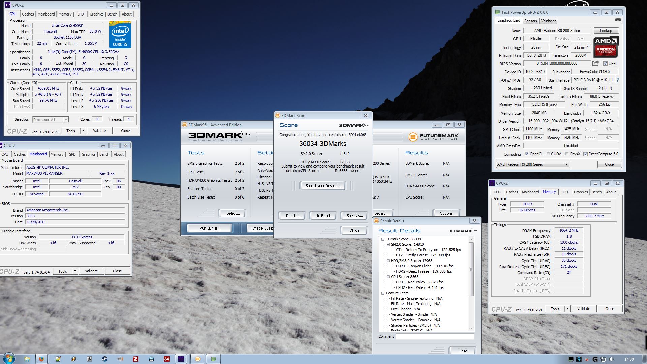Click the network tray icon
Screen dimensions: 647x364
[x=603, y=359]
